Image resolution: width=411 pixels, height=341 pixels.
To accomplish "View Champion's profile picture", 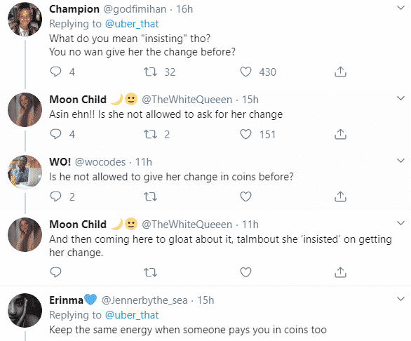I will point(25,19).
